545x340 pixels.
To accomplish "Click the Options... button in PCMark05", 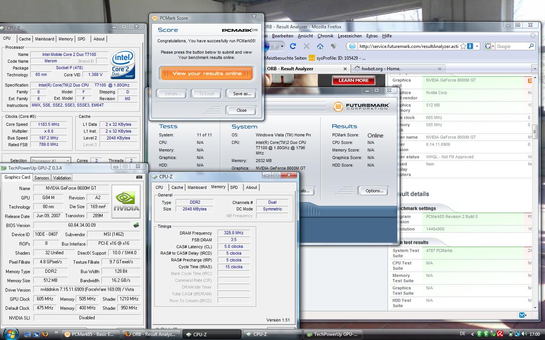I will 374,191.
